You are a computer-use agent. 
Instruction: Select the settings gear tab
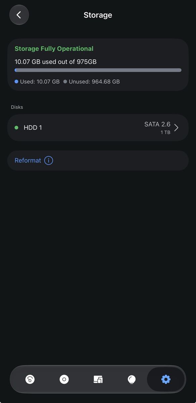[x=166, y=379]
